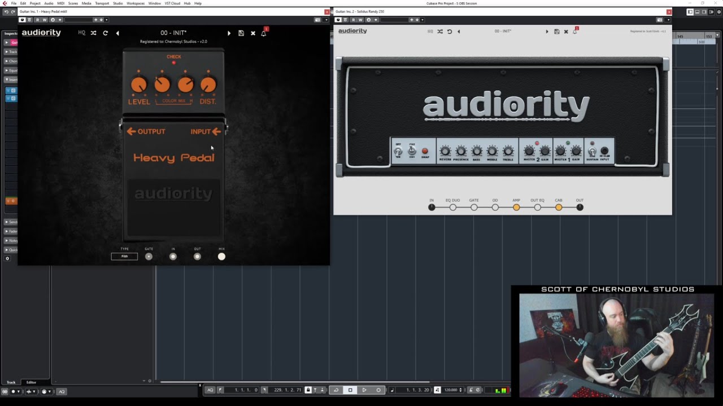Toggle the GATE button on Heavy Pedal
The height and width of the screenshot is (406, 723).
149,257
